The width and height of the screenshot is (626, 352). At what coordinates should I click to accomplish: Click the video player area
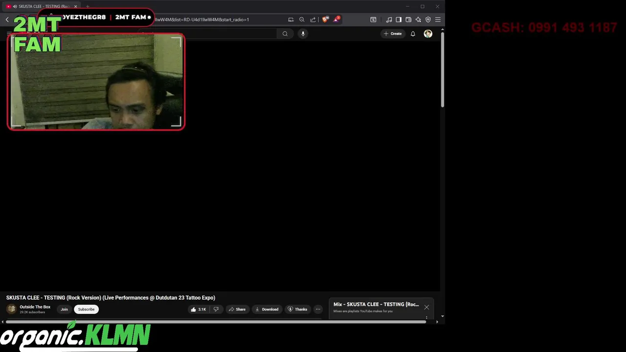[220, 166]
